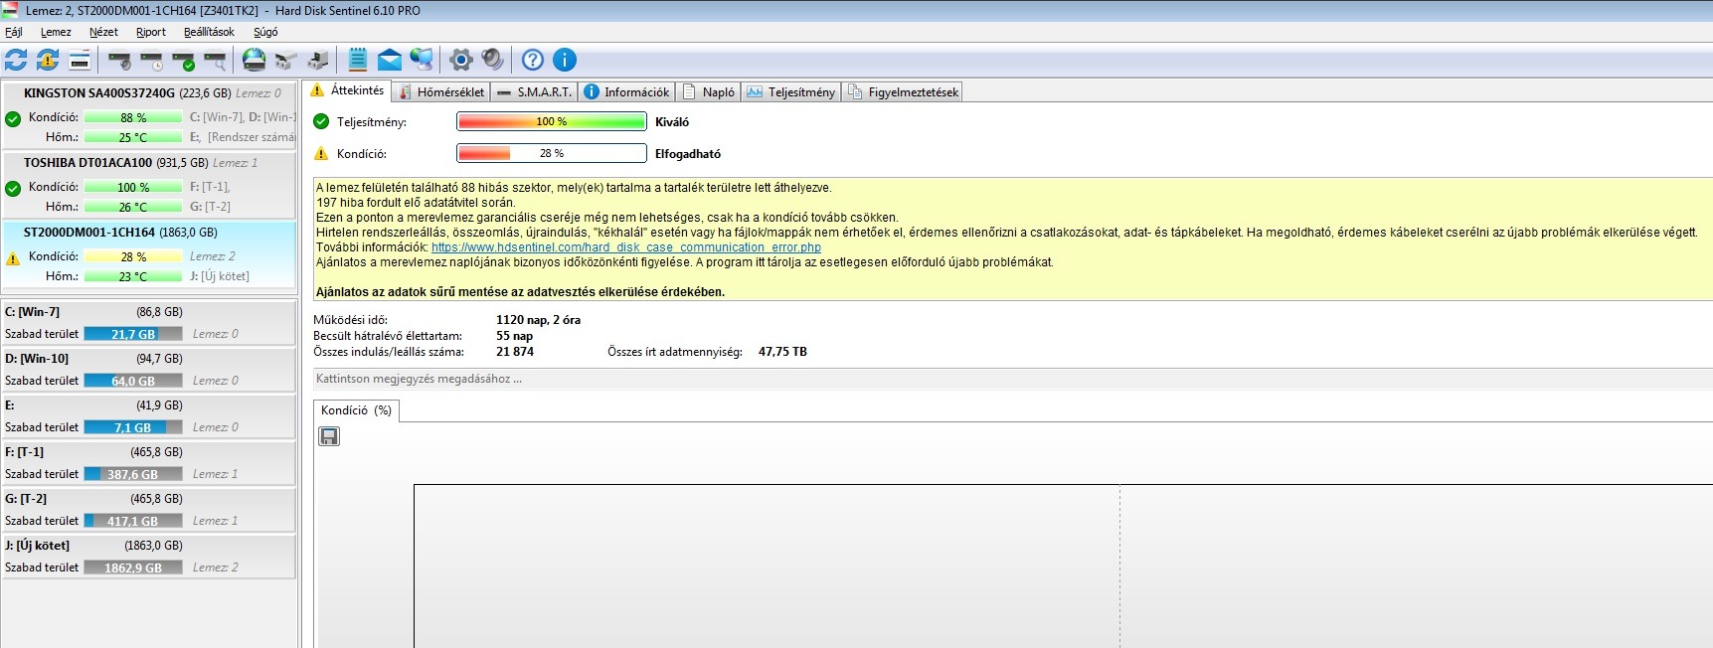This screenshot has height=648, width=1713.
Task: Switch to the Teljesítmény tab
Action: point(791,92)
